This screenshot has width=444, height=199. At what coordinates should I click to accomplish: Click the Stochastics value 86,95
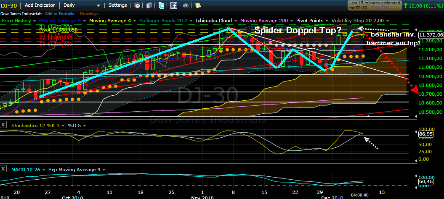coord(425,134)
